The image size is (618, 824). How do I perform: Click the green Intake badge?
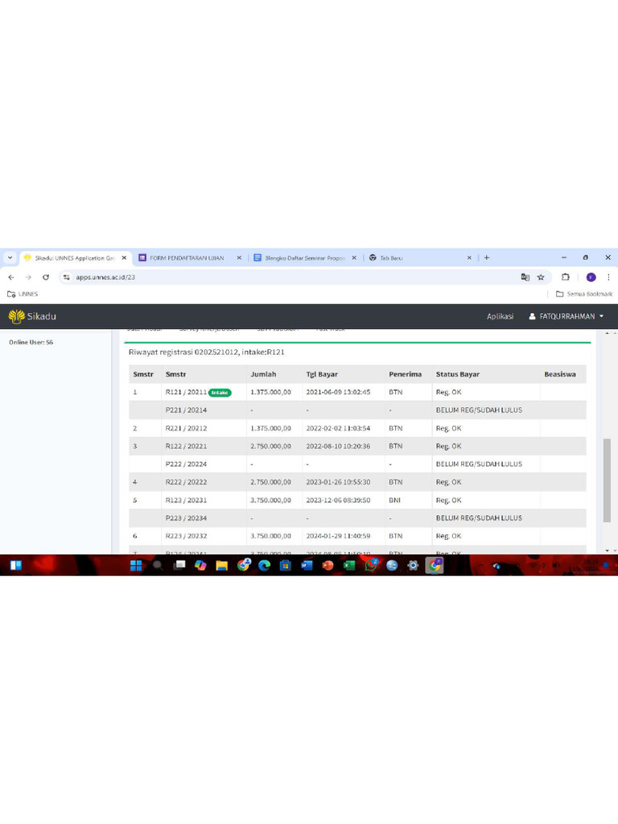pos(220,393)
